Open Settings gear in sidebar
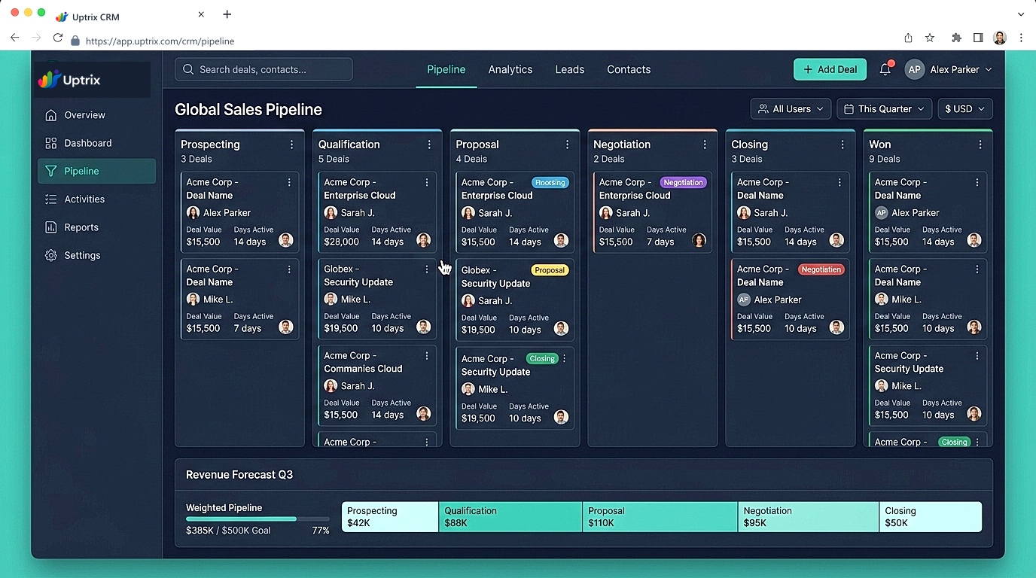 96,255
